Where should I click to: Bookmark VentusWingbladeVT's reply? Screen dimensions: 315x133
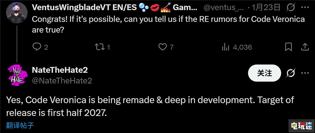[288, 47]
